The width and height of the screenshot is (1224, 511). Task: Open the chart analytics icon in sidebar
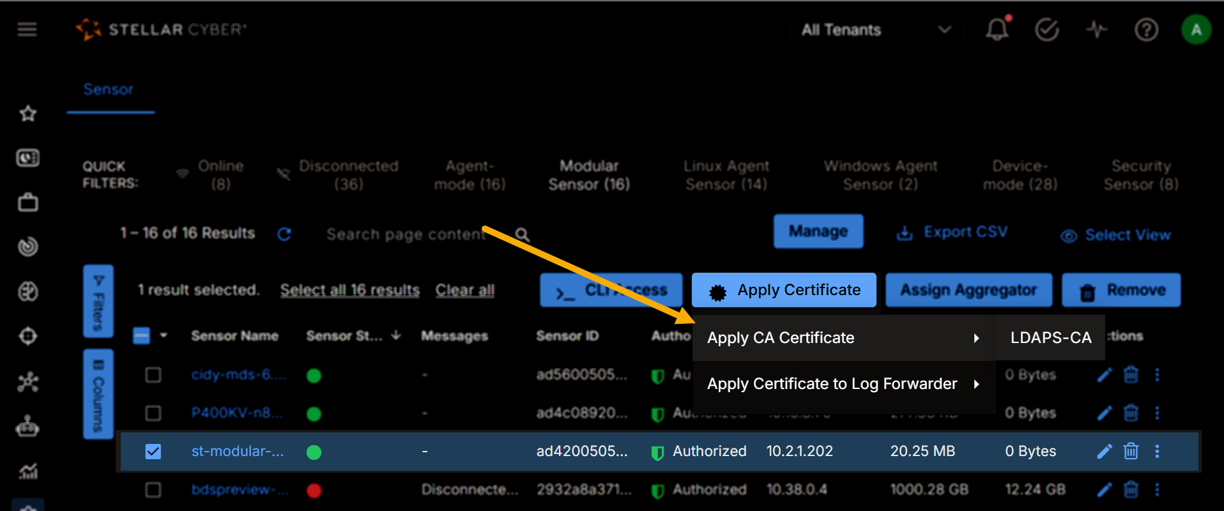[27, 471]
